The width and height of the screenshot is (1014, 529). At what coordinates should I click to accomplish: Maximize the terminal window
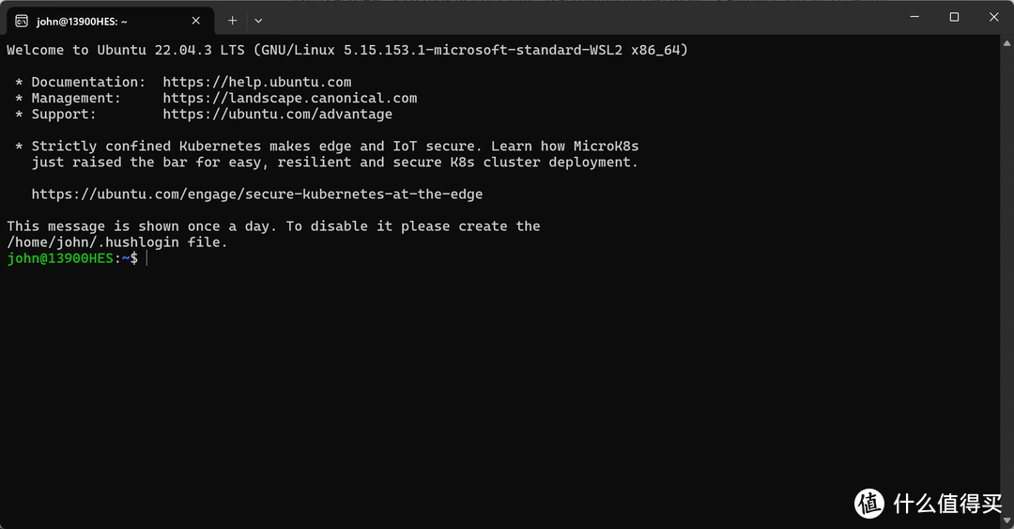click(954, 17)
